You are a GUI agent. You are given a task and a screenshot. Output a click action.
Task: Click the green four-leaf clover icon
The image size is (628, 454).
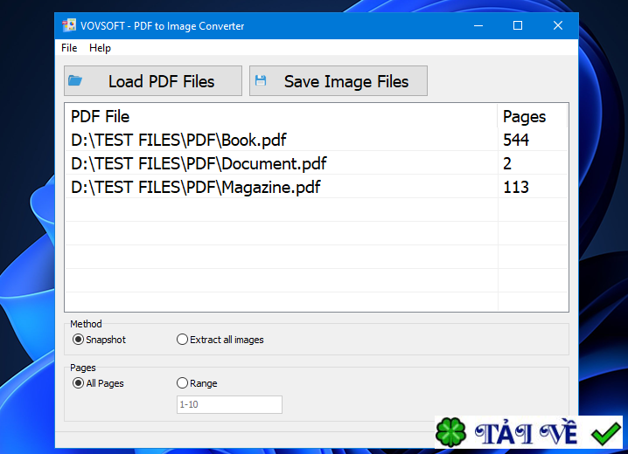(452, 433)
